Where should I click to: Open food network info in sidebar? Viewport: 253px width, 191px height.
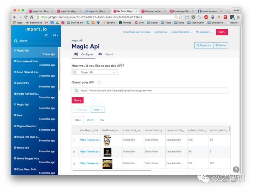34,63
